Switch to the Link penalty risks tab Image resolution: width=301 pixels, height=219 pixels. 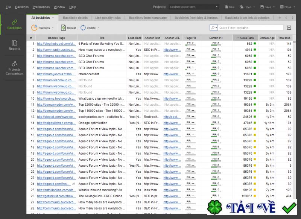click(x=108, y=18)
